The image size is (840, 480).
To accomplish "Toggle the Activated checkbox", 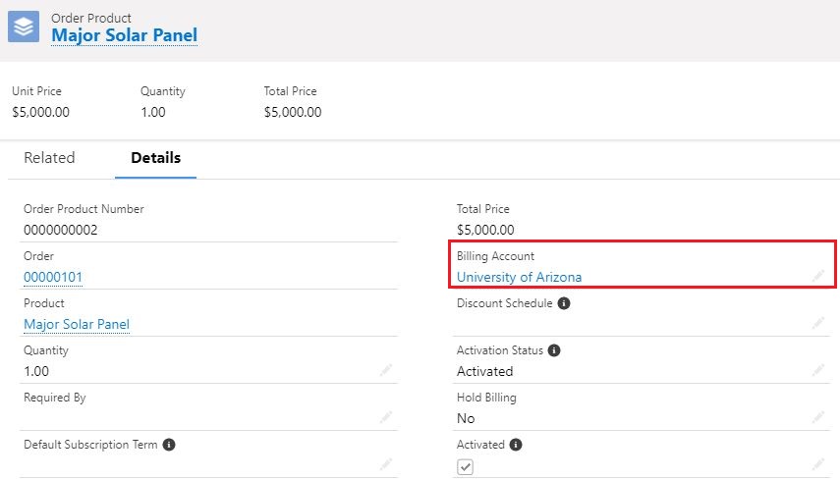I will coord(465,466).
